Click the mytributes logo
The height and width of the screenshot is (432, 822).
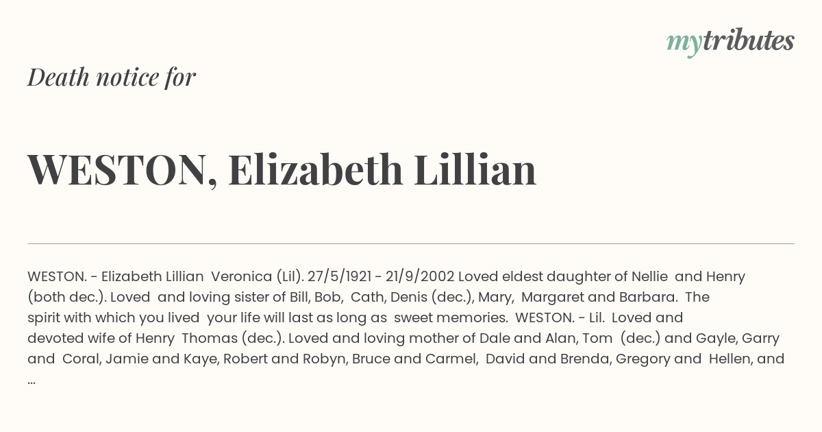(730, 43)
